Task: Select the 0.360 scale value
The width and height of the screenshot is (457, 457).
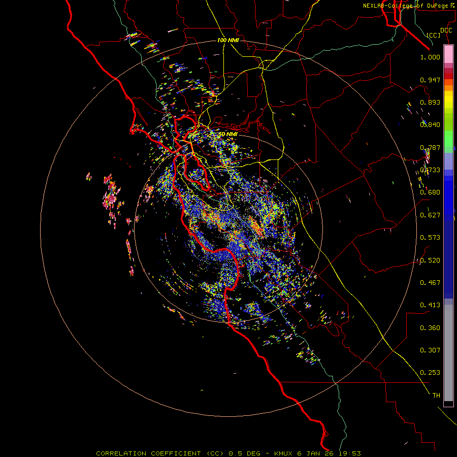Action: coord(430,328)
